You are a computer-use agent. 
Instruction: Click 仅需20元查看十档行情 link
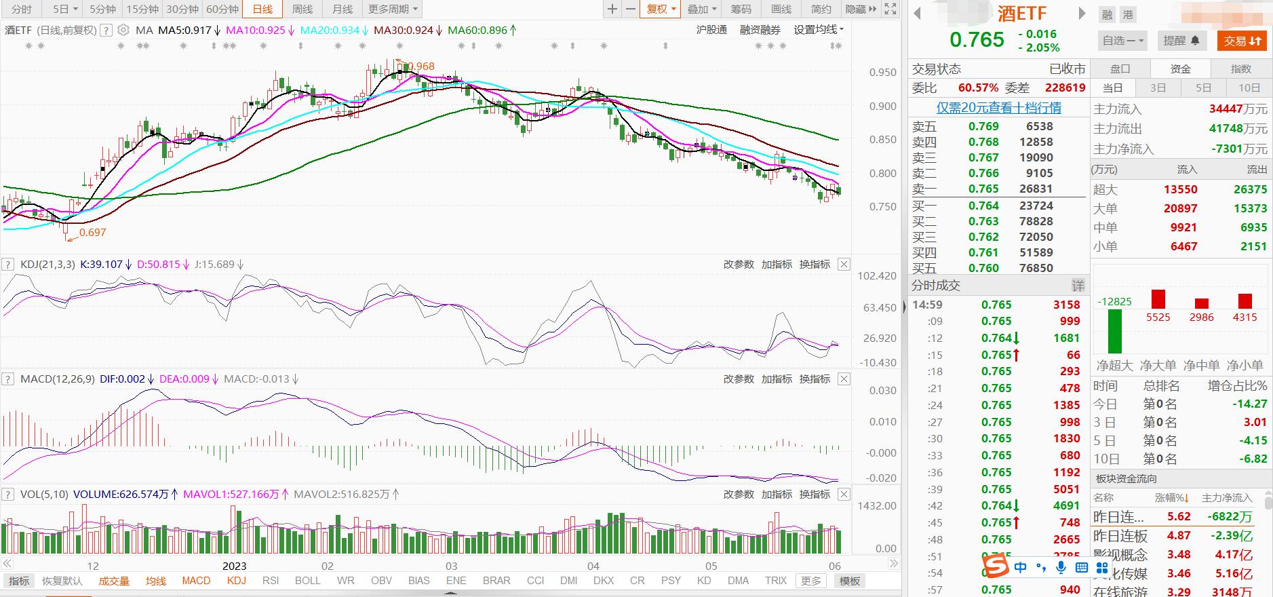(x=998, y=108)
